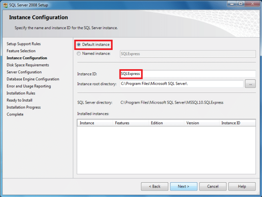Sort by Instance column header
The height and width of the screenshot is (197, 262).
click(95, 123)
